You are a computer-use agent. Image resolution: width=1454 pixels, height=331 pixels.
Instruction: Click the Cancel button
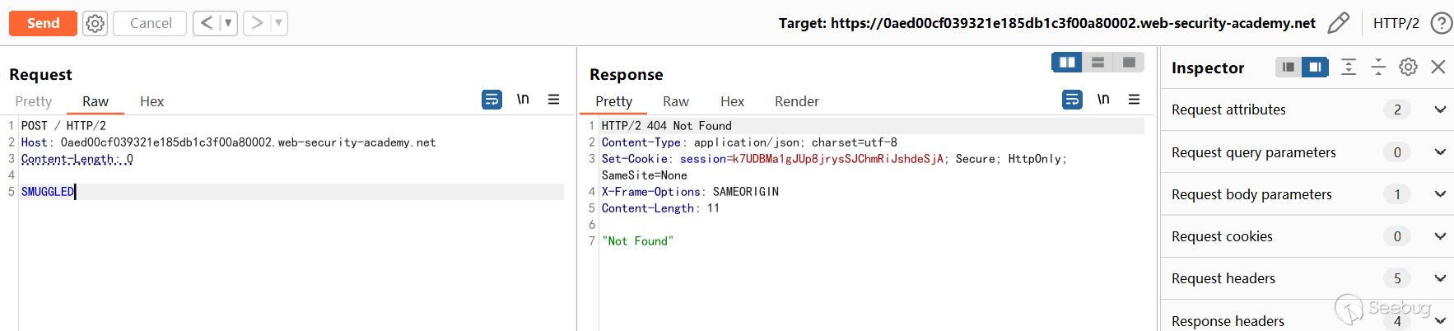(151, 23)
